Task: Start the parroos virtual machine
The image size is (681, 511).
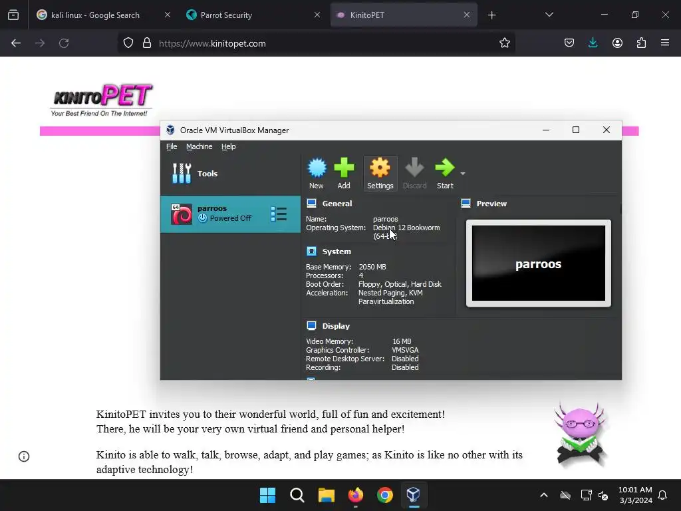Action: (x=445, y=174)
